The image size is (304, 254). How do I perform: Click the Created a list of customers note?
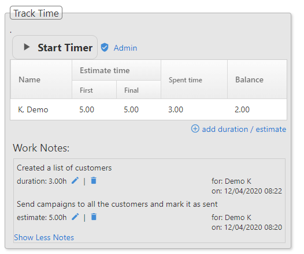point(64,168)
